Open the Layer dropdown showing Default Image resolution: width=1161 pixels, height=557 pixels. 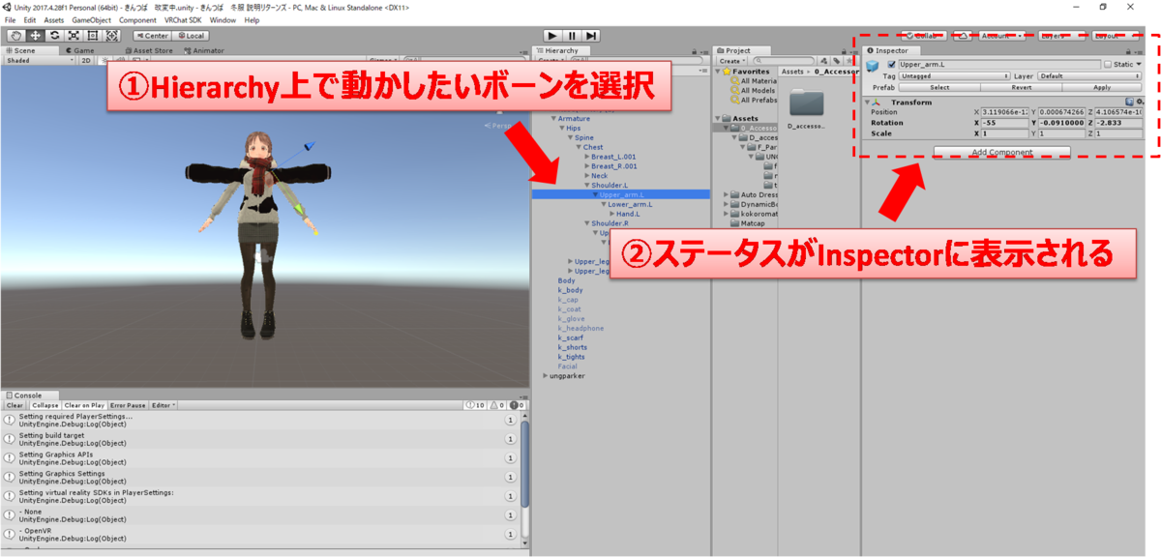[x=1089, y=75]
